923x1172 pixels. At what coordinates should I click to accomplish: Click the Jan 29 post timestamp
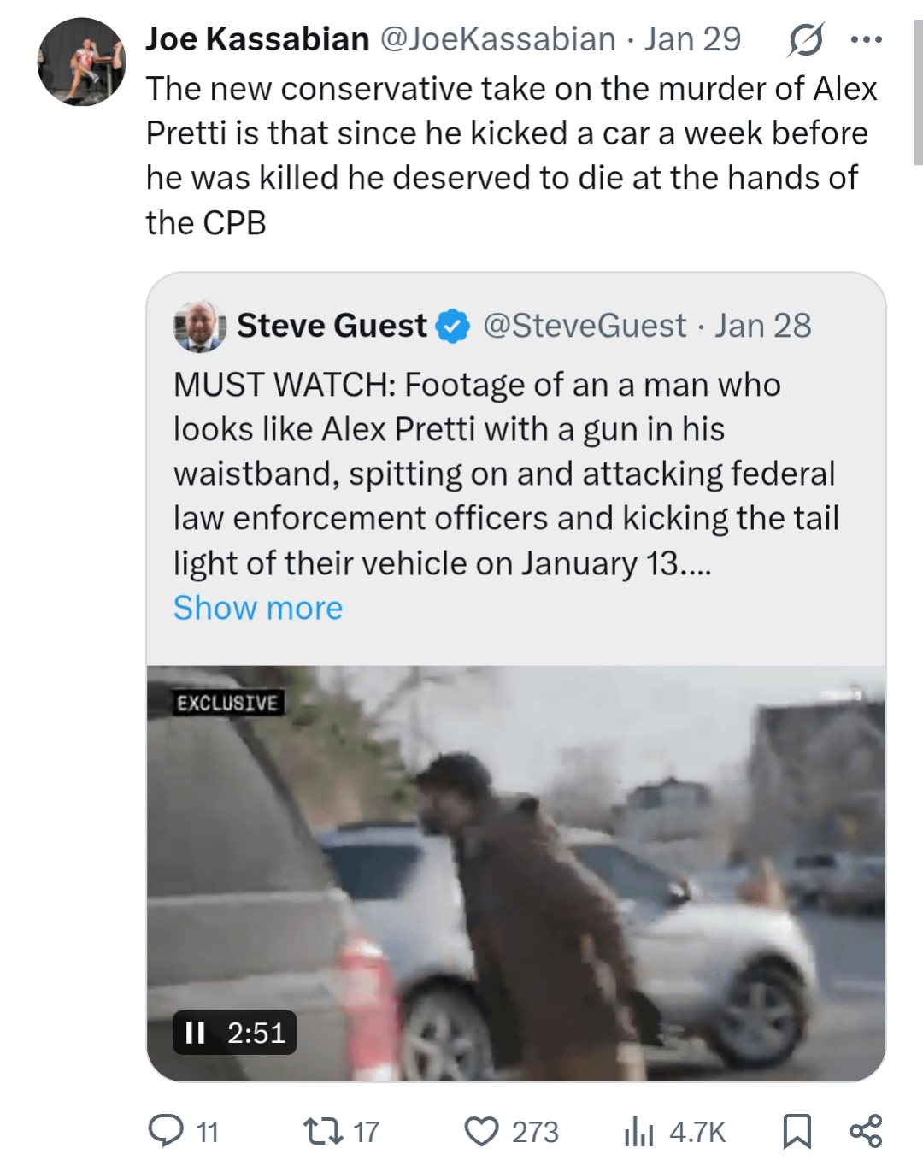coord(692,39)
